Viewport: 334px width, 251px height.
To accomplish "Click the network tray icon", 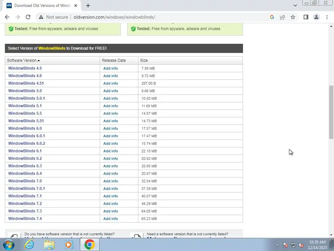I will click(293, 245).
